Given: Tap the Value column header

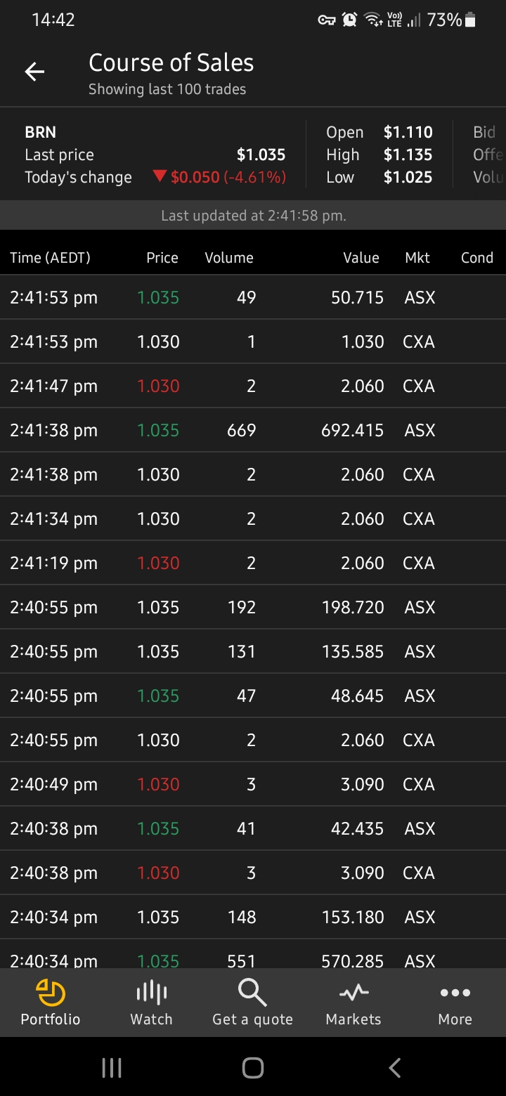Looking at the screenshot, I should pyautogui.click(x=361, y=258).
